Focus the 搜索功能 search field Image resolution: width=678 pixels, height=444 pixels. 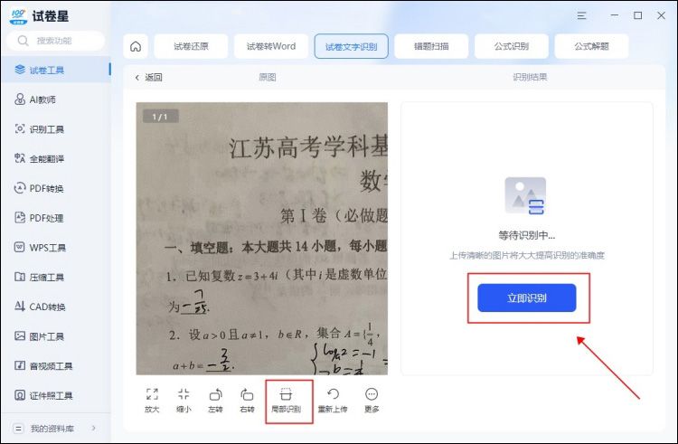pyautogui.click(x=55, y=41)
